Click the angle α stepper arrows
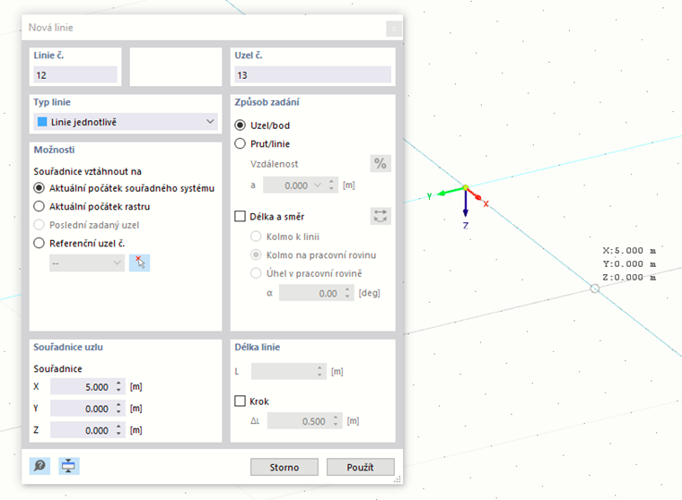The width and height of the screenshot is (682, 500). (x=347, y=293)
